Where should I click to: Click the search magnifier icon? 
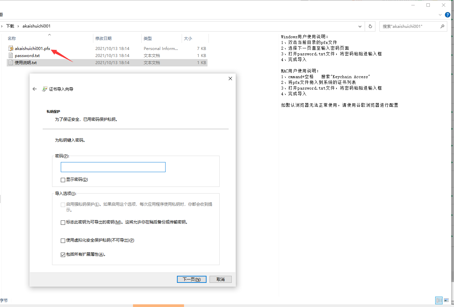[442, 26]
